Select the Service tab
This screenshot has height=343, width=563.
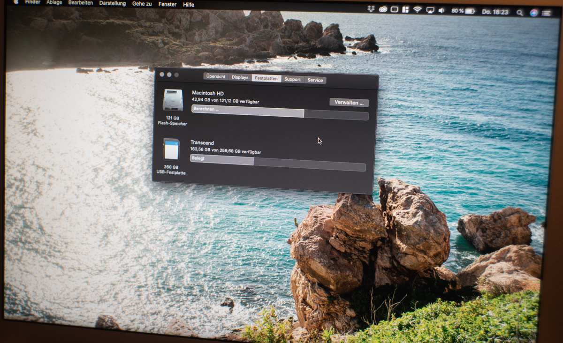(x=315, y=80)
